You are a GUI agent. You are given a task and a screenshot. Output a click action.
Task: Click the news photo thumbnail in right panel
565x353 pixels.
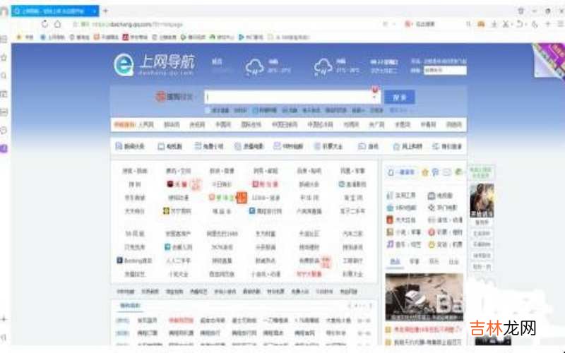coord(424,297)
